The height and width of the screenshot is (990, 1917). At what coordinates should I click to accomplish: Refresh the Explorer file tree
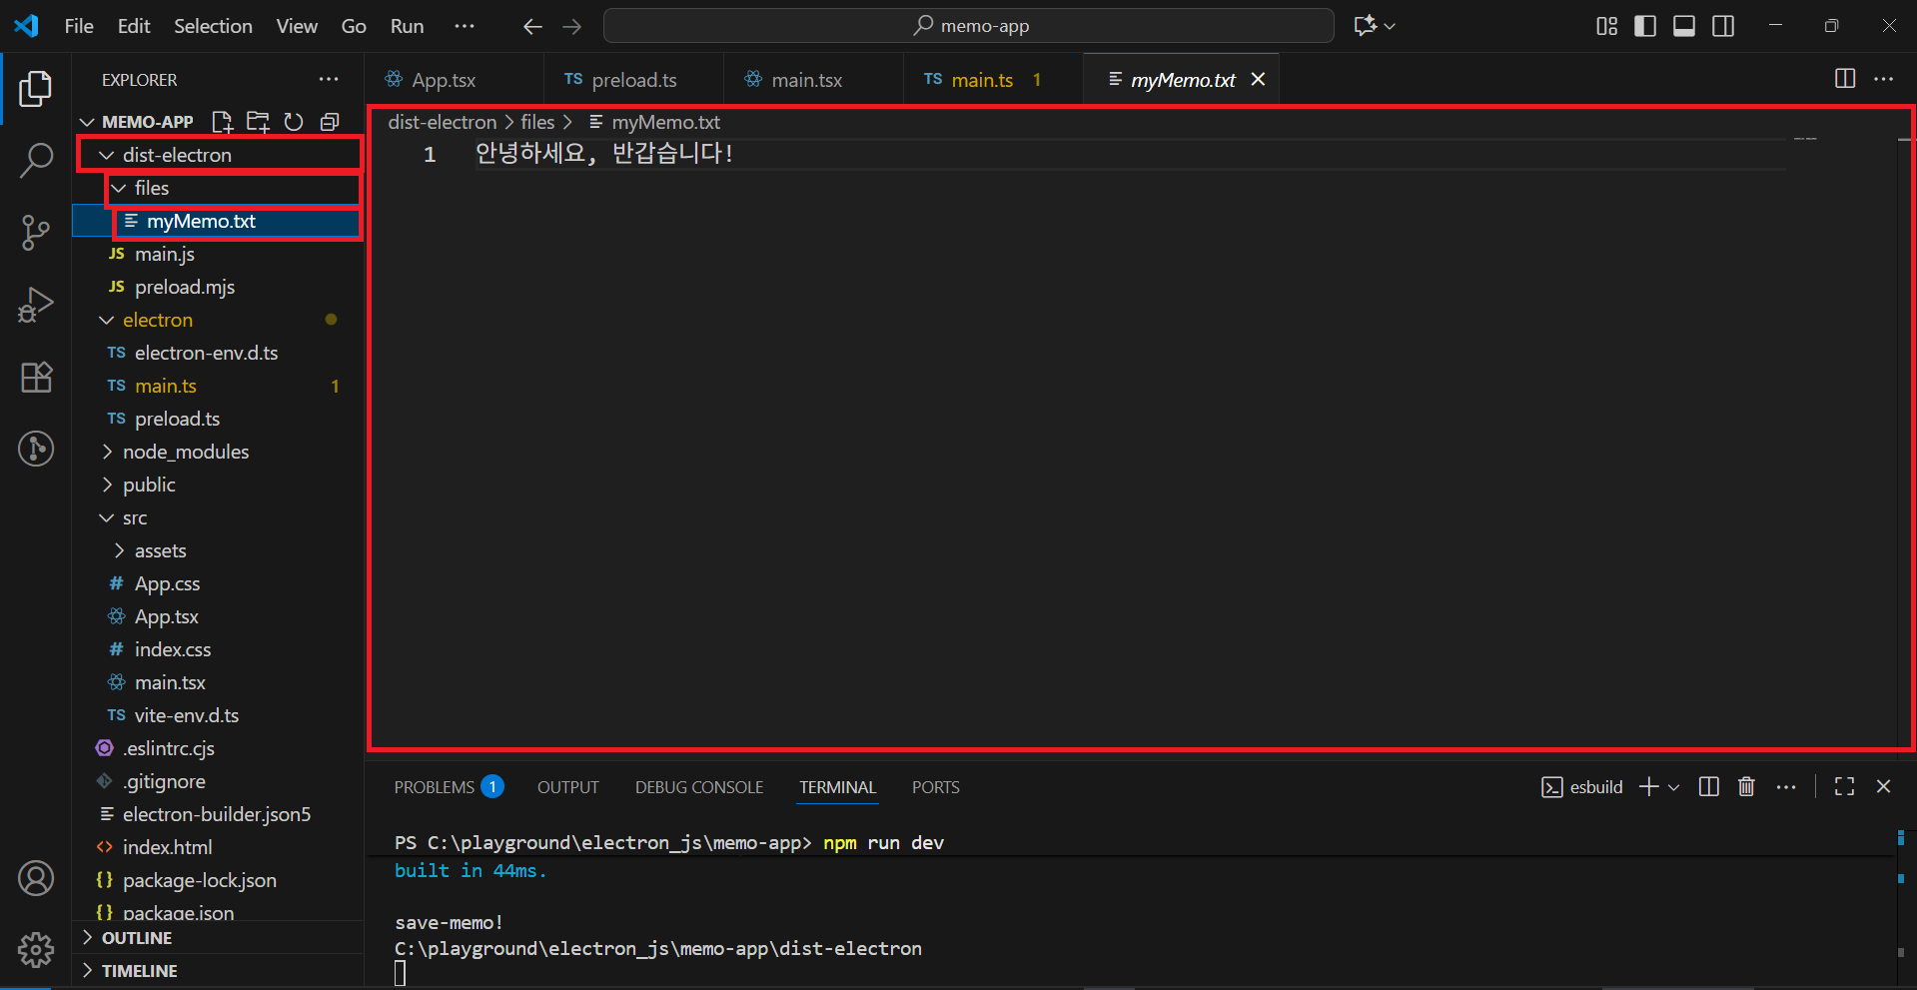[294, 122]
